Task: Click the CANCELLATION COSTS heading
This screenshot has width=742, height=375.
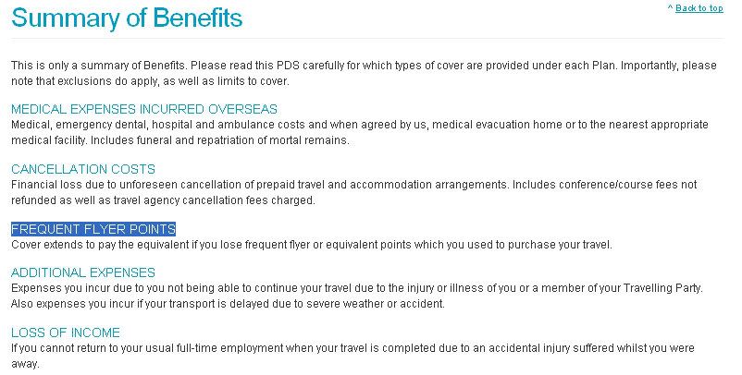Action: (x=83, y=169)
